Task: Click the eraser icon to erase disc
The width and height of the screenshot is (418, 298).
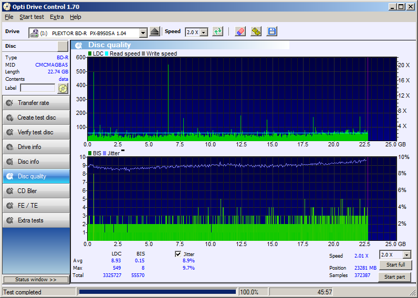Action: click(240, 31)
